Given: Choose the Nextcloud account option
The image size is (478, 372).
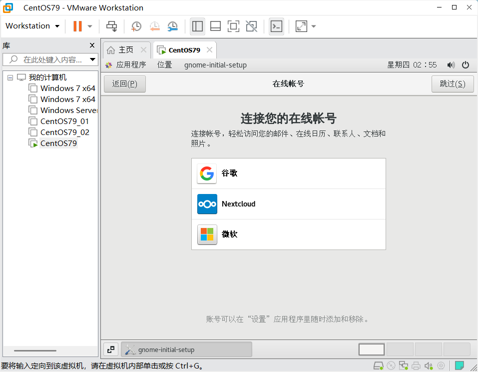Looking at the screenshot, I should 288,204.
